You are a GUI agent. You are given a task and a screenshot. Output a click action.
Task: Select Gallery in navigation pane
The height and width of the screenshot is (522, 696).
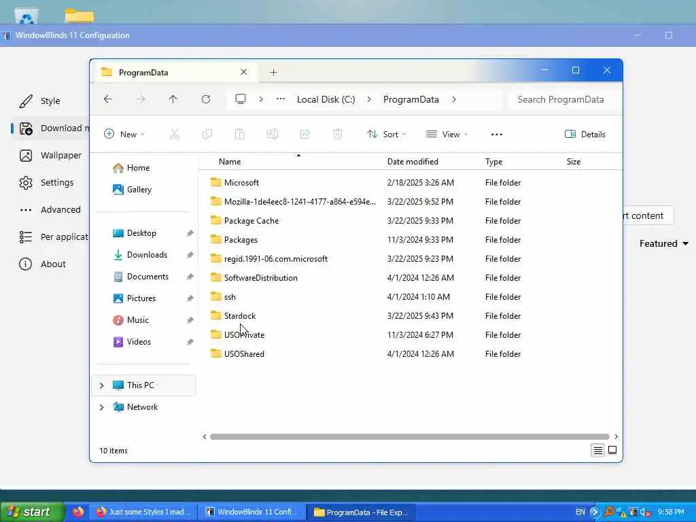(133, 190)
